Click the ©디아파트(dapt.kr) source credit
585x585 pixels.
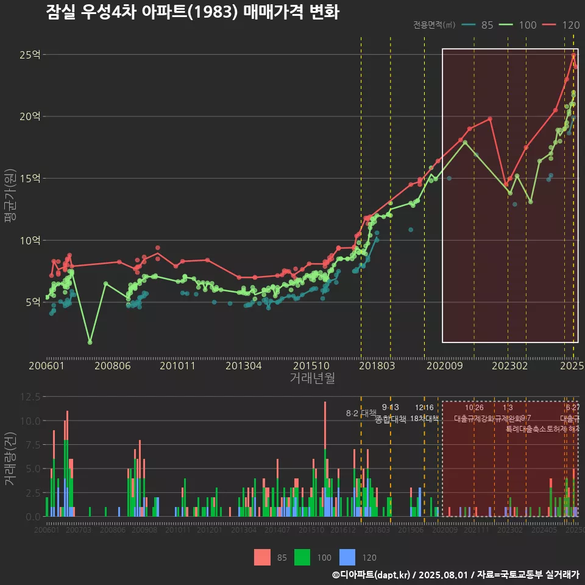click(x=371, y=575)
